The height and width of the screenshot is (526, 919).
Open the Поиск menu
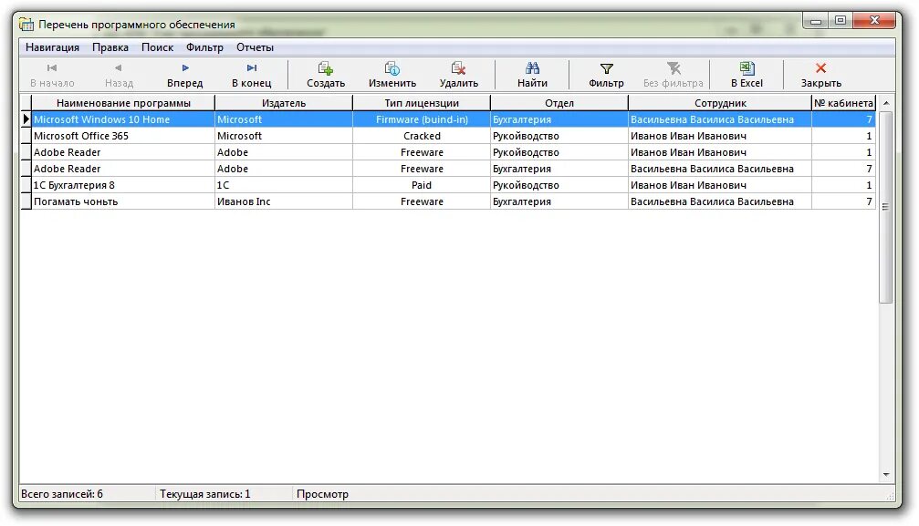(157, 47)
